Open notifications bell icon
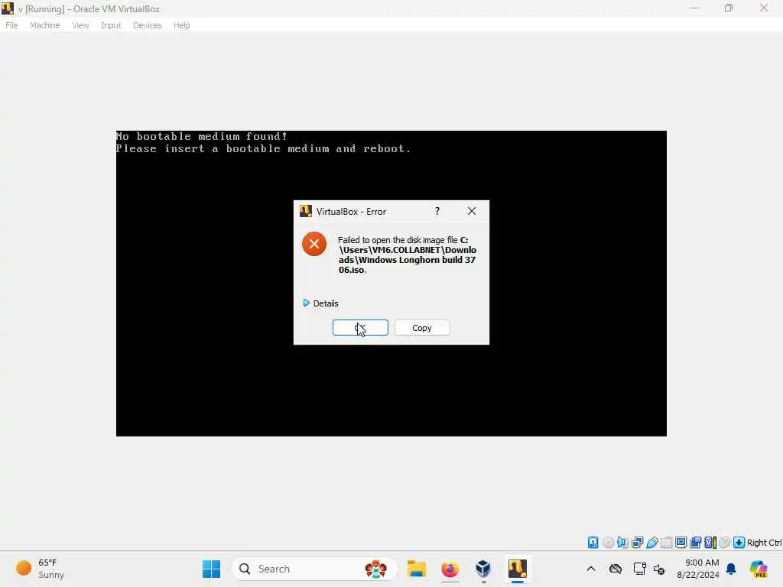The width and height of the screenshot is (783, 587). click(x=731, y=569)
